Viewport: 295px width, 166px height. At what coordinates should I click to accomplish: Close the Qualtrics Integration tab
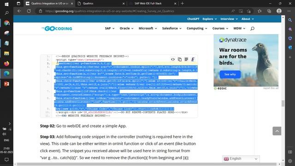click(72, 3)
